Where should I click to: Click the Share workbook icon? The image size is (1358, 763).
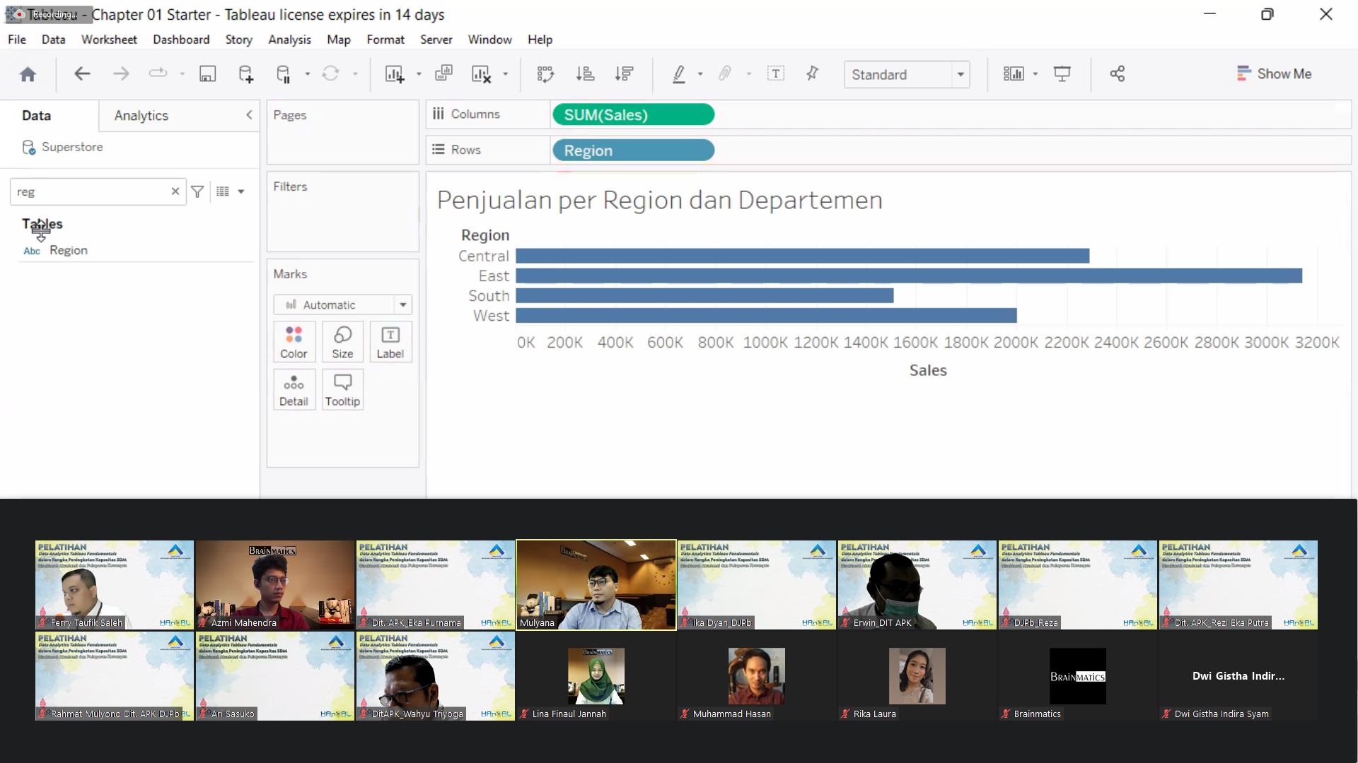1117,74
